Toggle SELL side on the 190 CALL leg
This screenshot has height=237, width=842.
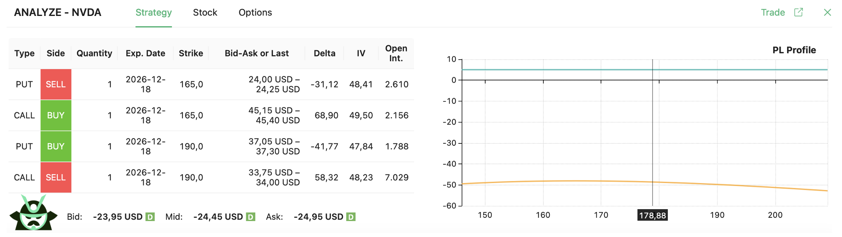(56, 177)
